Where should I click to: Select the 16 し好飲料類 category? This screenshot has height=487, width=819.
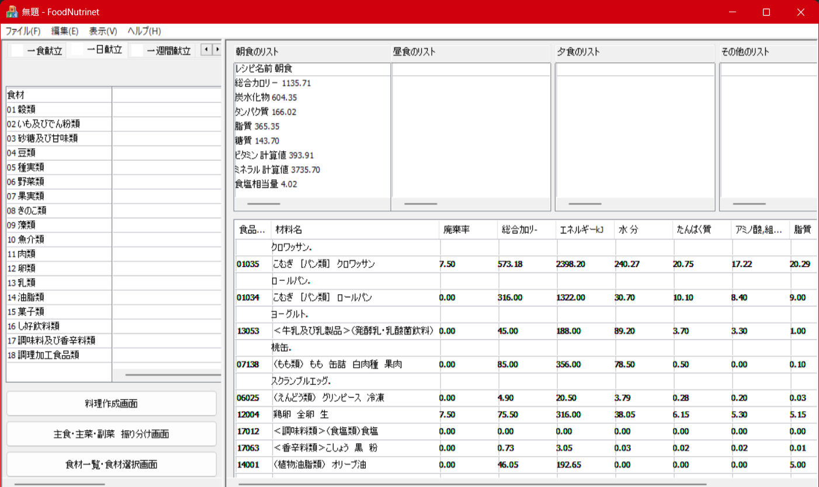coord(59,326)
